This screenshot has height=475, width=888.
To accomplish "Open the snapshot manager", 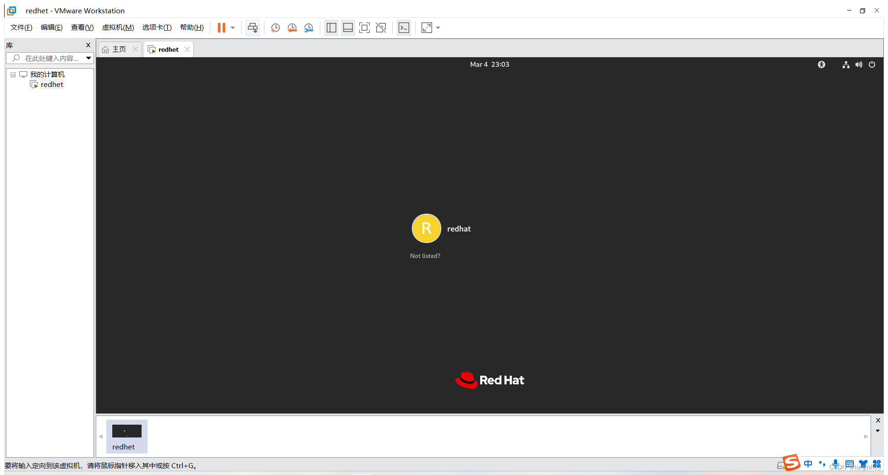I will pyautogui.click(x=309, y=28).
